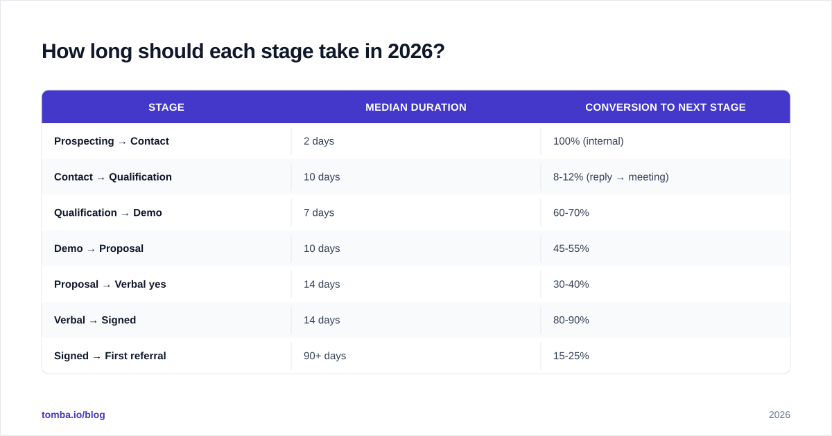The height and width of the screenshot is (436, 832).
Task: Click '10 days' in the Contact → Qualification row
Action: click(416, 177)
